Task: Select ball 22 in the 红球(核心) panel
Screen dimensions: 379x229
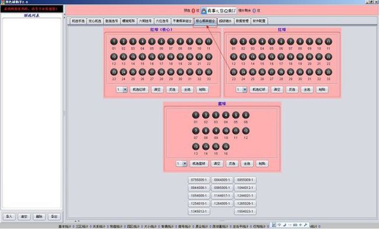Action: (209, 57)
